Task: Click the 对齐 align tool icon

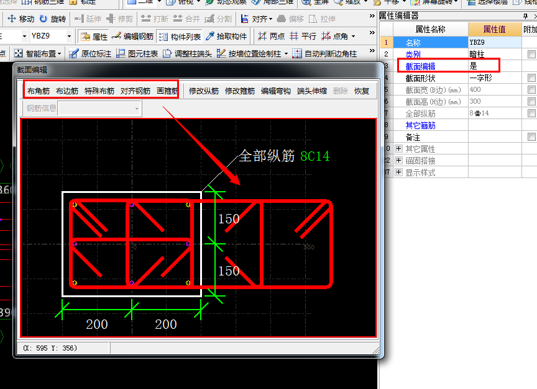Action: coord(244,19)
